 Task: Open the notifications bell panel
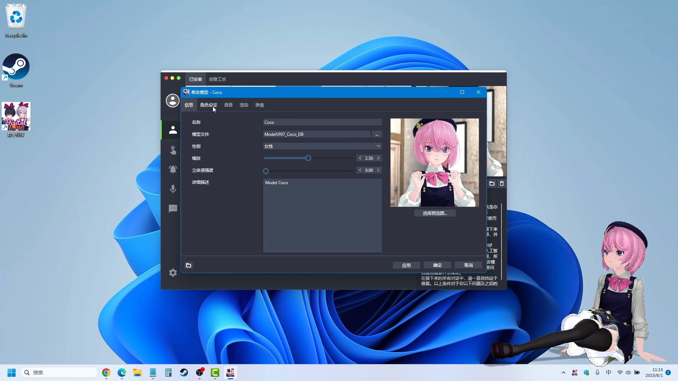pyautogui.click(x=173, y=169)
